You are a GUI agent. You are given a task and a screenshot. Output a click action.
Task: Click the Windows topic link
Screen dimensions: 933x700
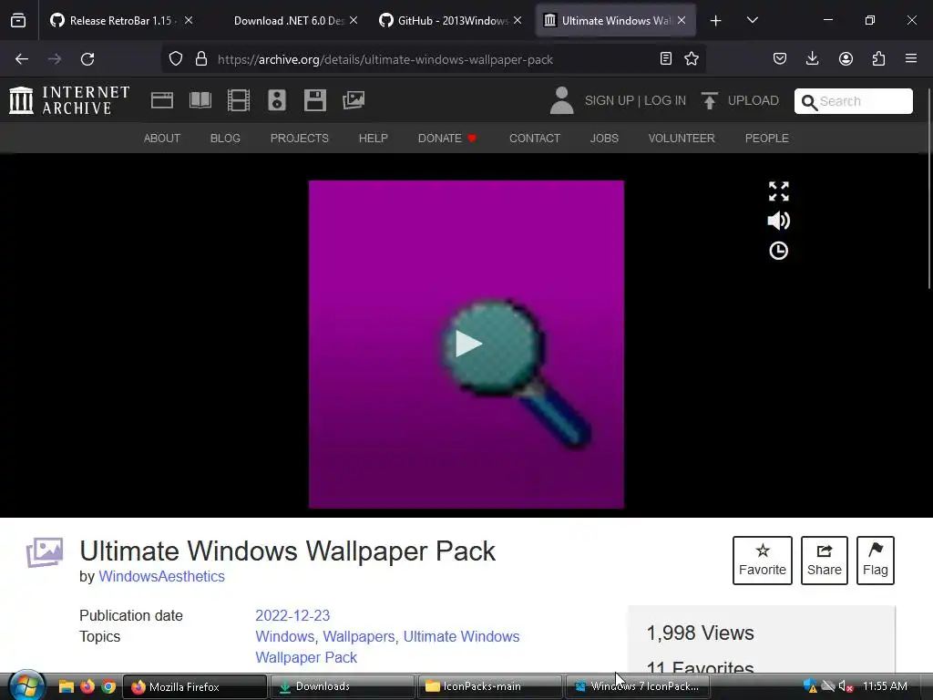click(284, 636)
